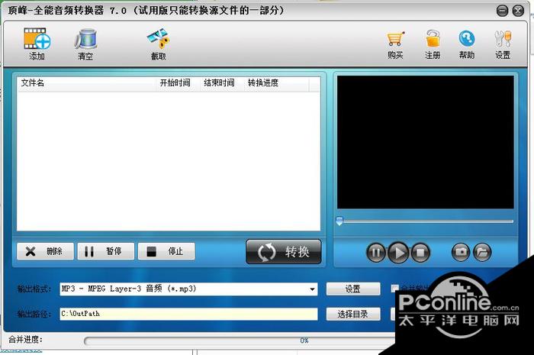Open the 购买 purchase cart icon
Viewport: 534px width, 355px height.
395,44
